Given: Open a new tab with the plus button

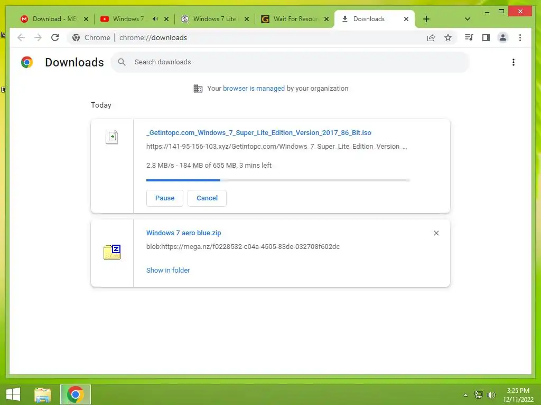Looking at the screenshot, I should tap(426, 19).
